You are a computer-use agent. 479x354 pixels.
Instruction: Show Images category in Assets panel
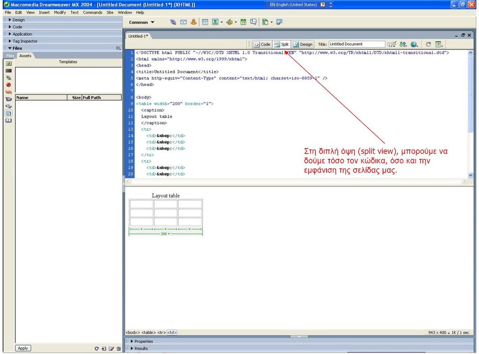[8, 64]
